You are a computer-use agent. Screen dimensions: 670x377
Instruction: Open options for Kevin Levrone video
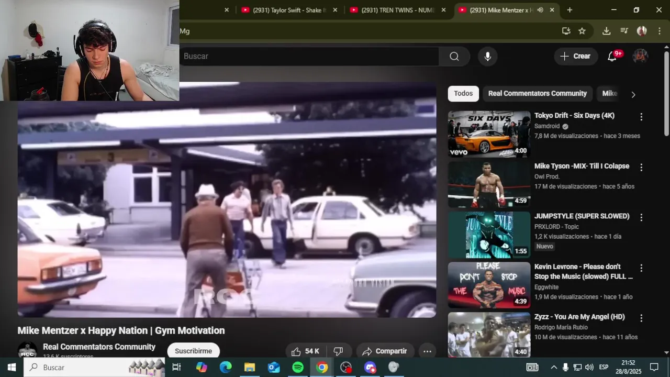tap(641, 268)
